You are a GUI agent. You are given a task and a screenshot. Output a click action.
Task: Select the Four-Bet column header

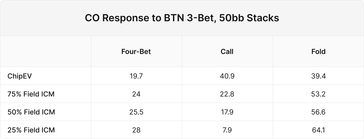pos(136,52)
